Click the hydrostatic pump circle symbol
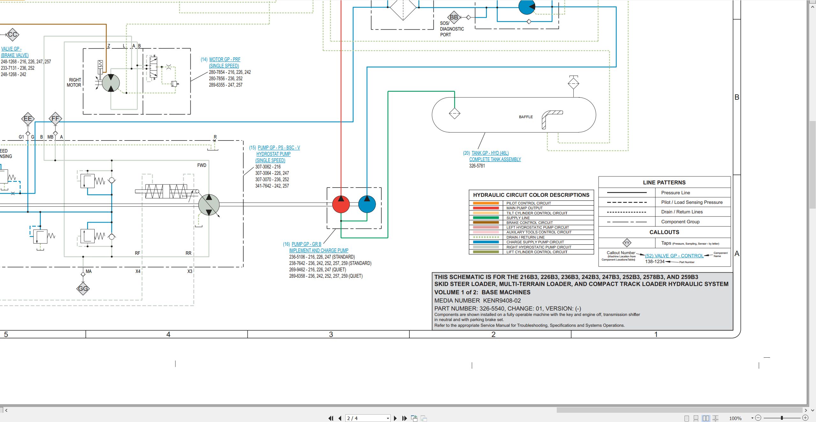The image size is (816, 422). [209, 204]
